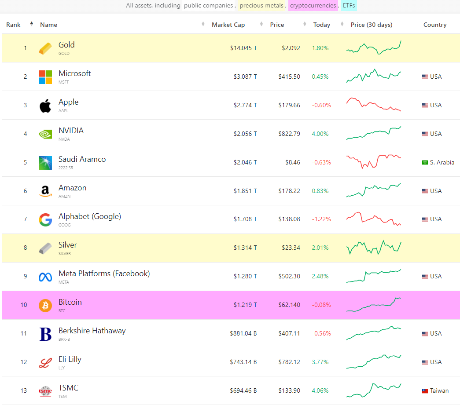Image resolution: width=460 pixels, height=405 pixels.
Task: Open the Gold asset page
Action: click(x=66, y=45)
